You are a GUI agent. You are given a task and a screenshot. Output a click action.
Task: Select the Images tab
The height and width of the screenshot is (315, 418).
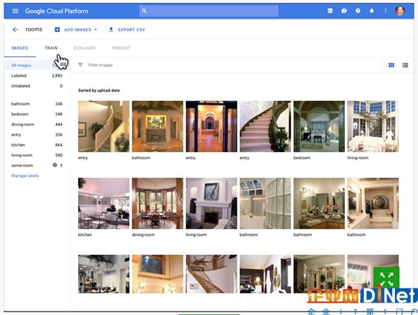coord(20,48)
